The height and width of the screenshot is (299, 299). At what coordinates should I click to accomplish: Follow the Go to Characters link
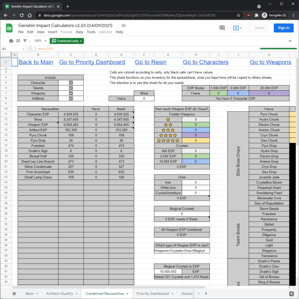point(206,62)
